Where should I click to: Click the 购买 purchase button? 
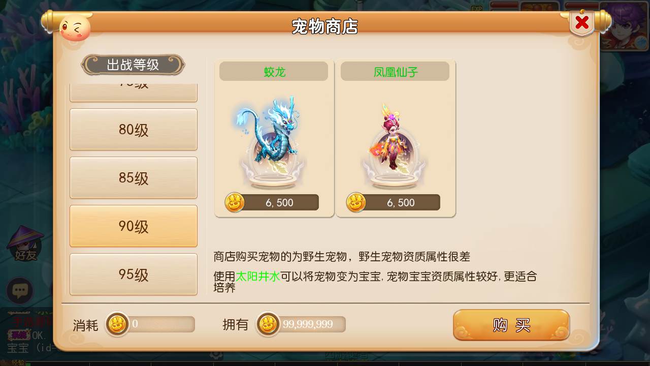(511, 325)
